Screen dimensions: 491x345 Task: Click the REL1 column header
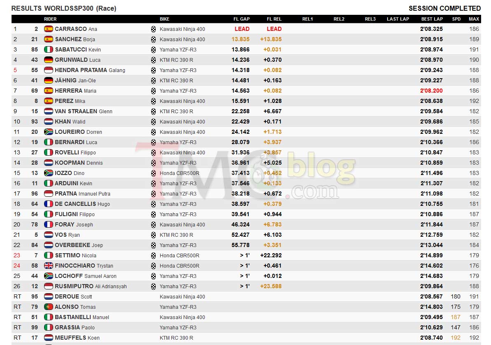pyautogui.click(x=308, y=19)
